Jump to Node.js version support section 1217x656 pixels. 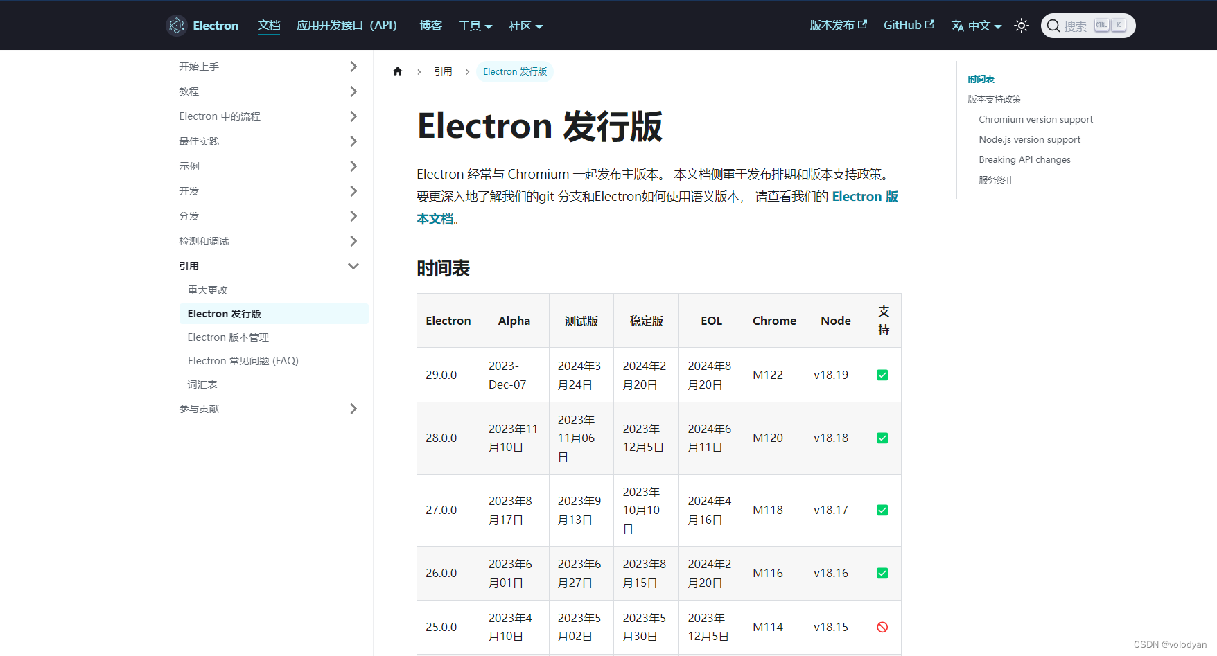click(x=1029, y=139)
